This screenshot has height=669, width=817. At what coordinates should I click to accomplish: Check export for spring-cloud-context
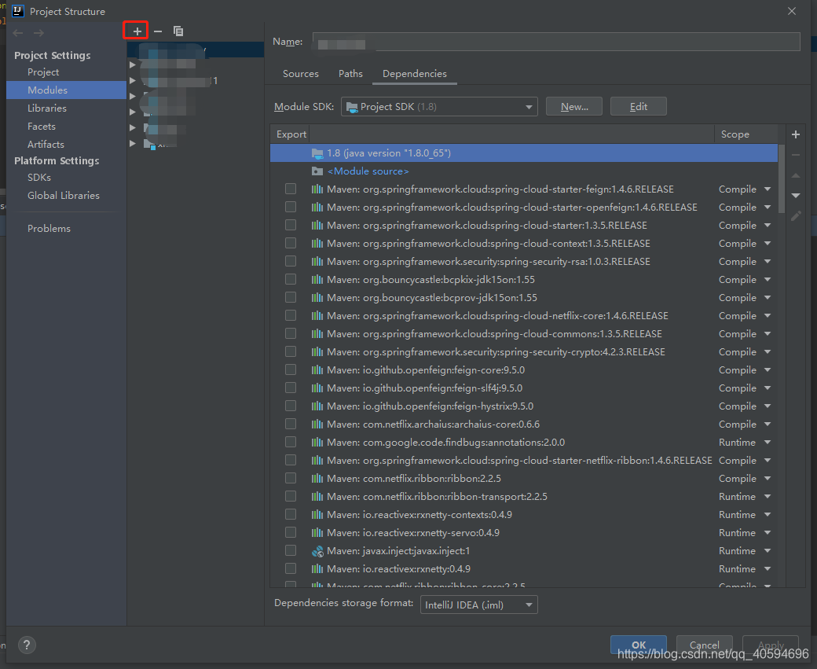tap(291, 243)
